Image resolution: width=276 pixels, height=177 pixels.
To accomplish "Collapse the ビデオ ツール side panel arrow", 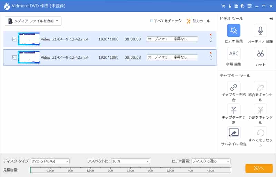I will tap(271, 19).
